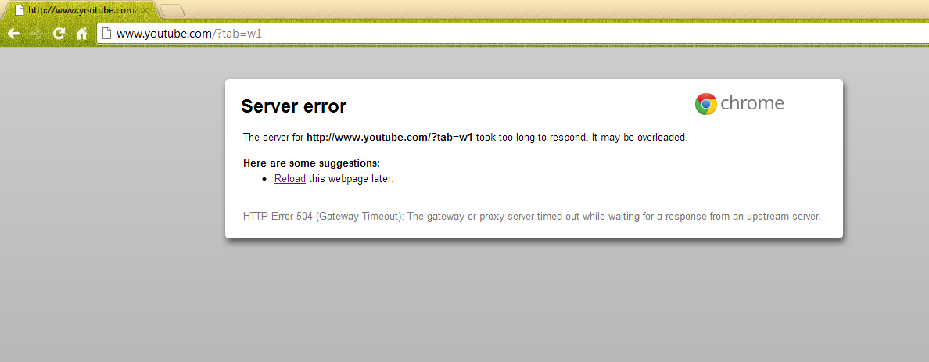The height and width of the screenshot is (362, 929).
Task: Click the blank page favicon on the YouTube tab
Action: pos(19,10)
